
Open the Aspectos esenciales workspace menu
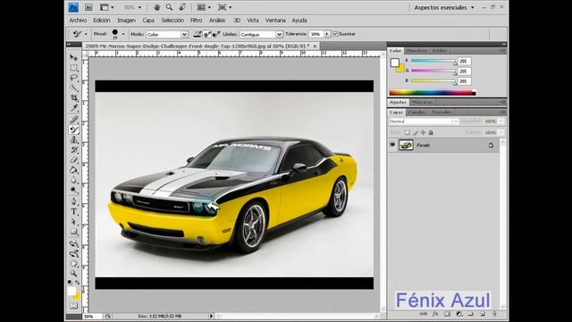[x=444, y=7]
